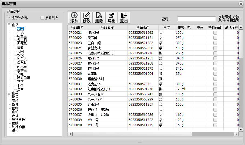Image resolution: width=245 pixels, height=145 pixels.
Task: Expand the 拟饵 tree node
Action: tap(9, 97)
